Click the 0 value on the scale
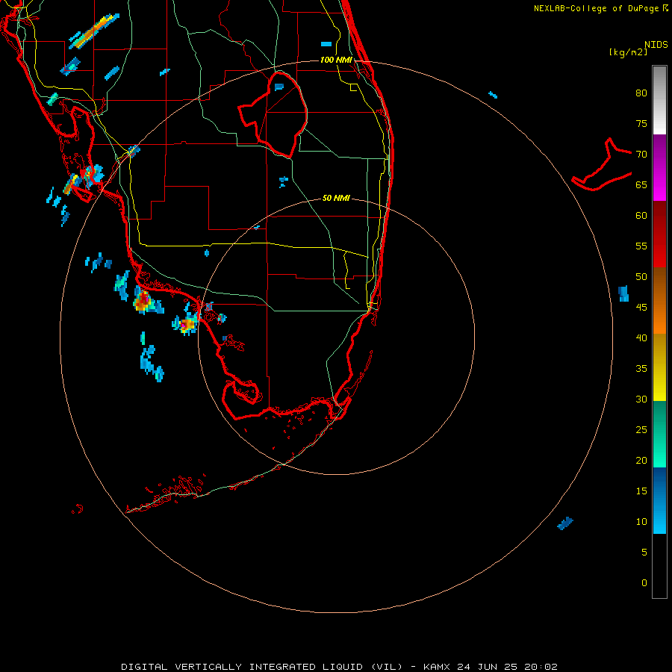This screenshot has height=672, width=672. pos(644,583)
